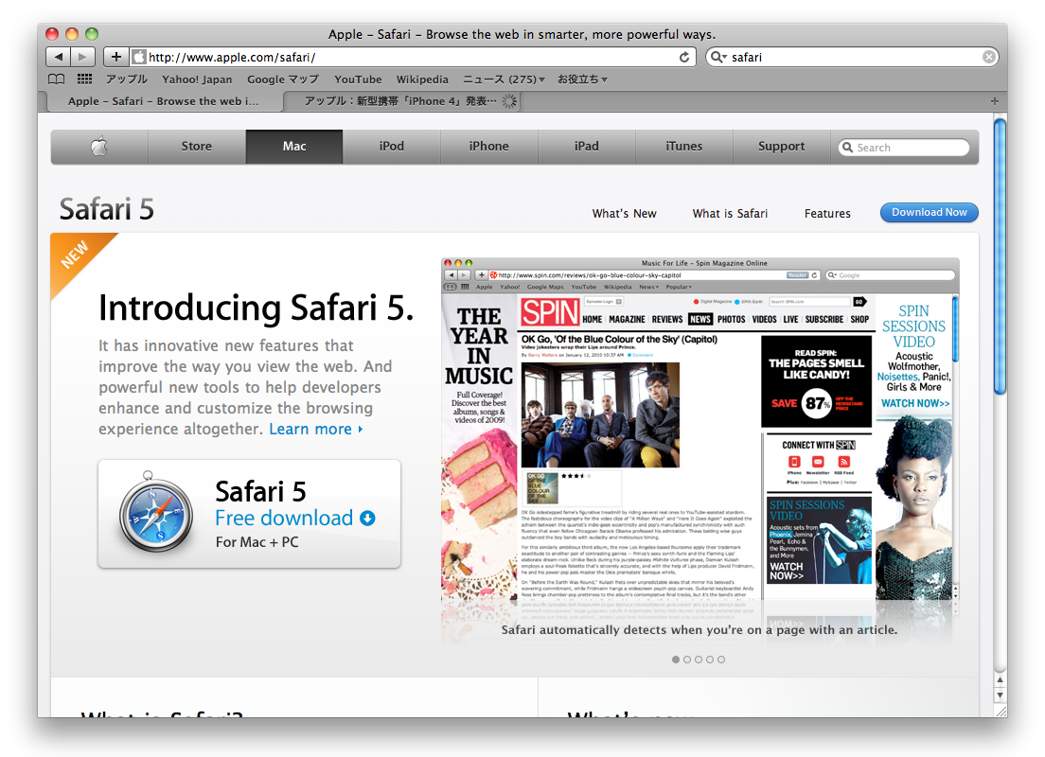Image resolution: width=1045 pixels, height=757 pixels.
Task: Focus the Apple site Search box
Action: coord(904,148)
